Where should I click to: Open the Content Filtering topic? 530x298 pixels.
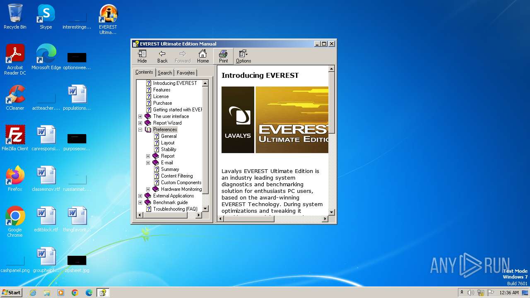(177, 176)
